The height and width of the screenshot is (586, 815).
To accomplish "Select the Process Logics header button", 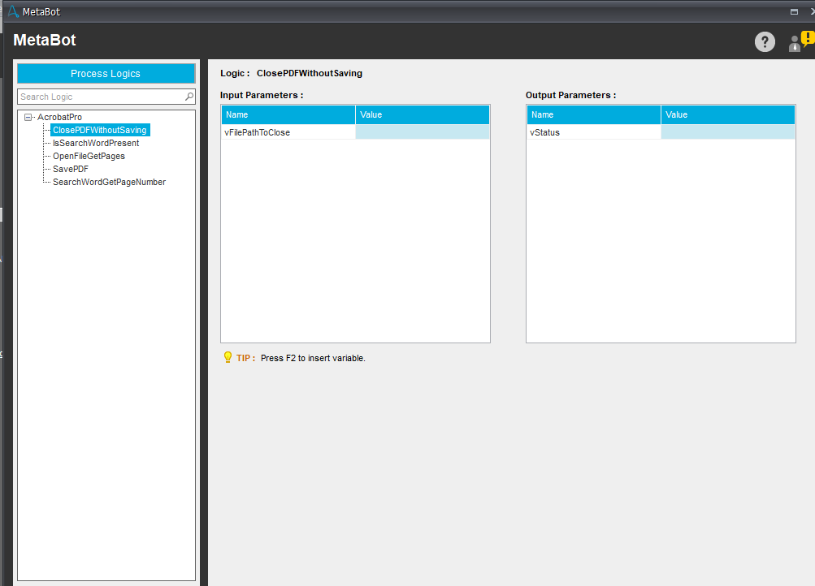I will pos(106,74).
